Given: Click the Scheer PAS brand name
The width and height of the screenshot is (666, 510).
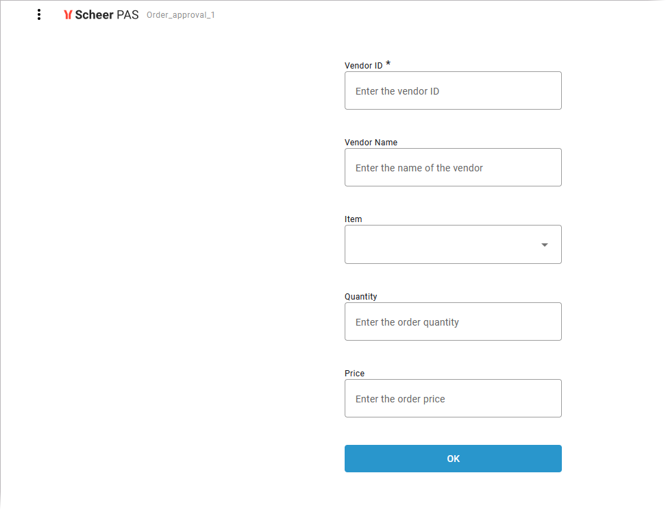Looking at the screenshot, I should click(x=107, y=14).
